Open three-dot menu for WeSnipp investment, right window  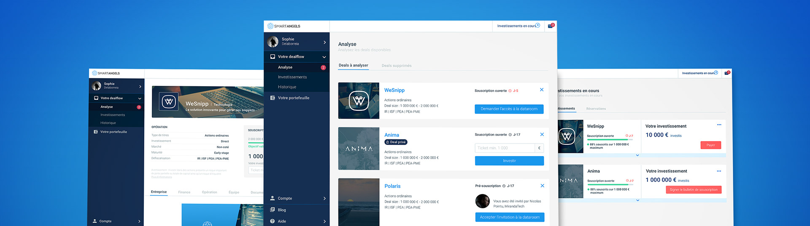[x=719, y=125]
